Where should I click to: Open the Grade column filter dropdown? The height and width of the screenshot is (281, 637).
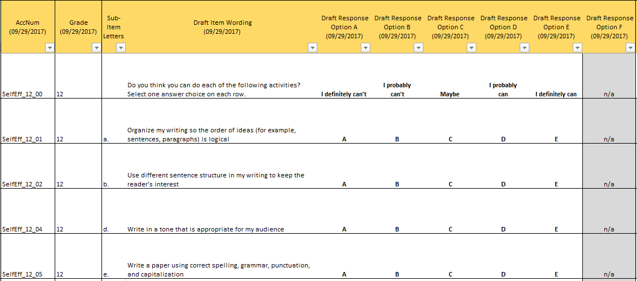click(x=96, y=48)
